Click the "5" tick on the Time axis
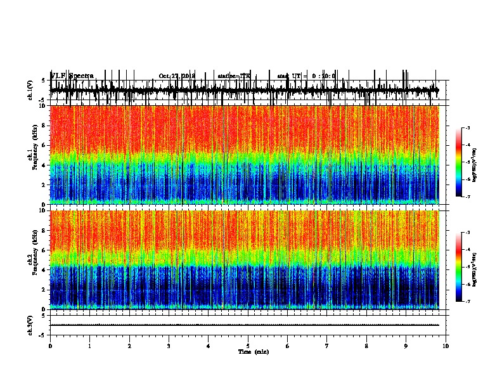 pyautogui.click(x=248, y=346)
